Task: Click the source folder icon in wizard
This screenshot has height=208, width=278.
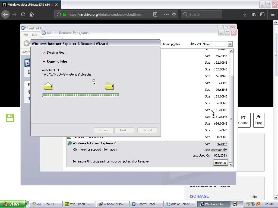Action: (x=48, y=86)
